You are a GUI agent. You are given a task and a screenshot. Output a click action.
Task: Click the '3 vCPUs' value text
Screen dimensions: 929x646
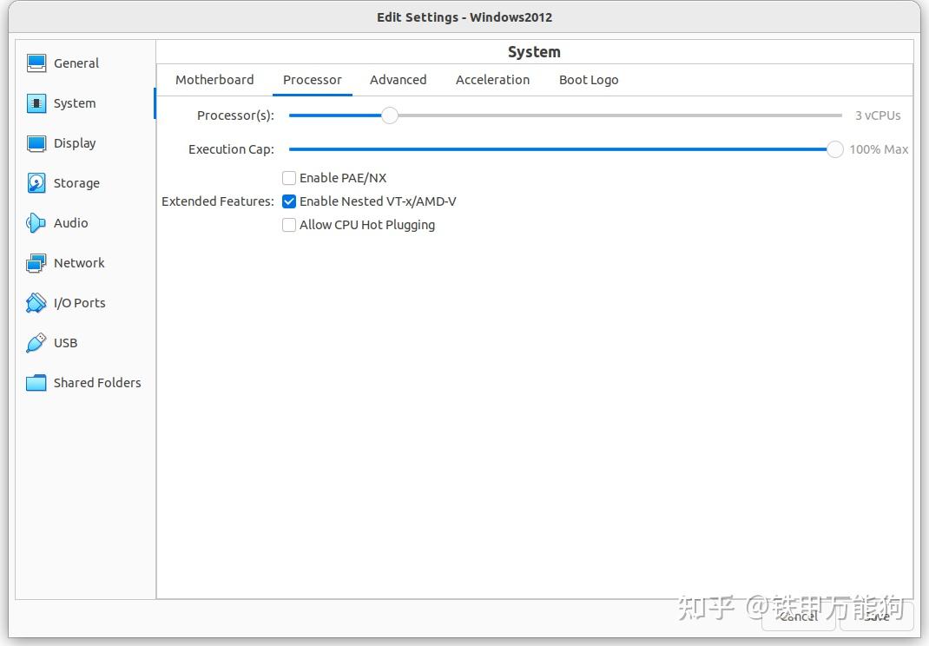click(878, 115)
